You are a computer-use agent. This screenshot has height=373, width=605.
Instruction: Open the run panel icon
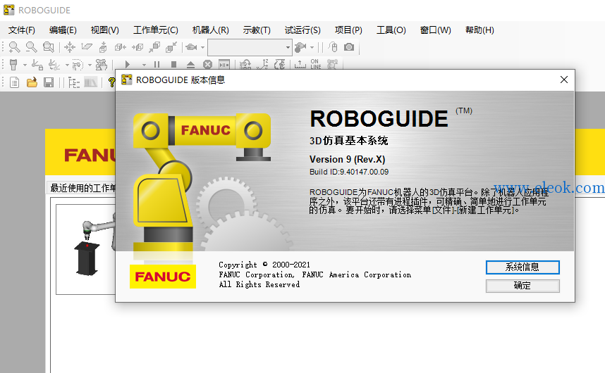click(224, 65)
